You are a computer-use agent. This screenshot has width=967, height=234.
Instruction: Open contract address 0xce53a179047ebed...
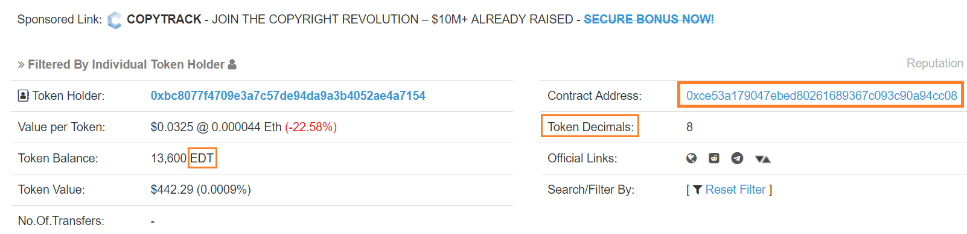(822, 96)
